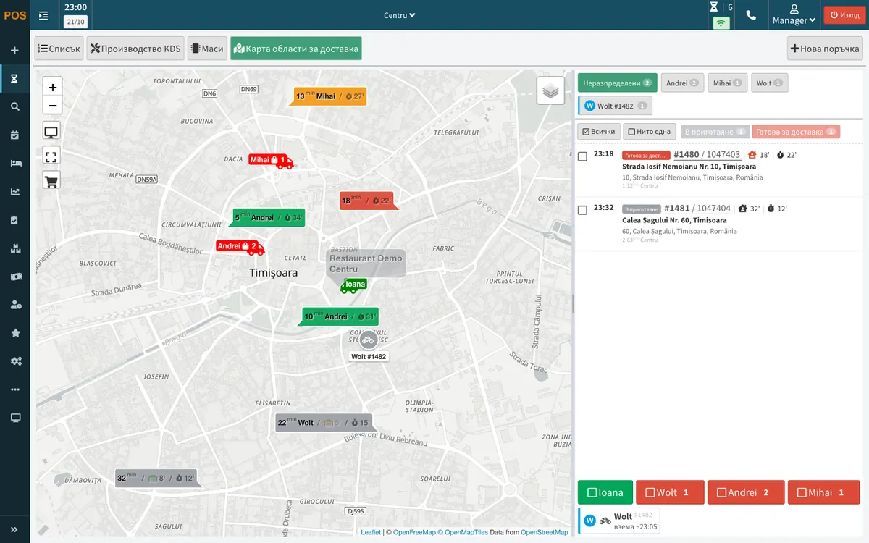Click the search icon in sidebar
This screenshot has height=543, width=869.
click(15, 106)
